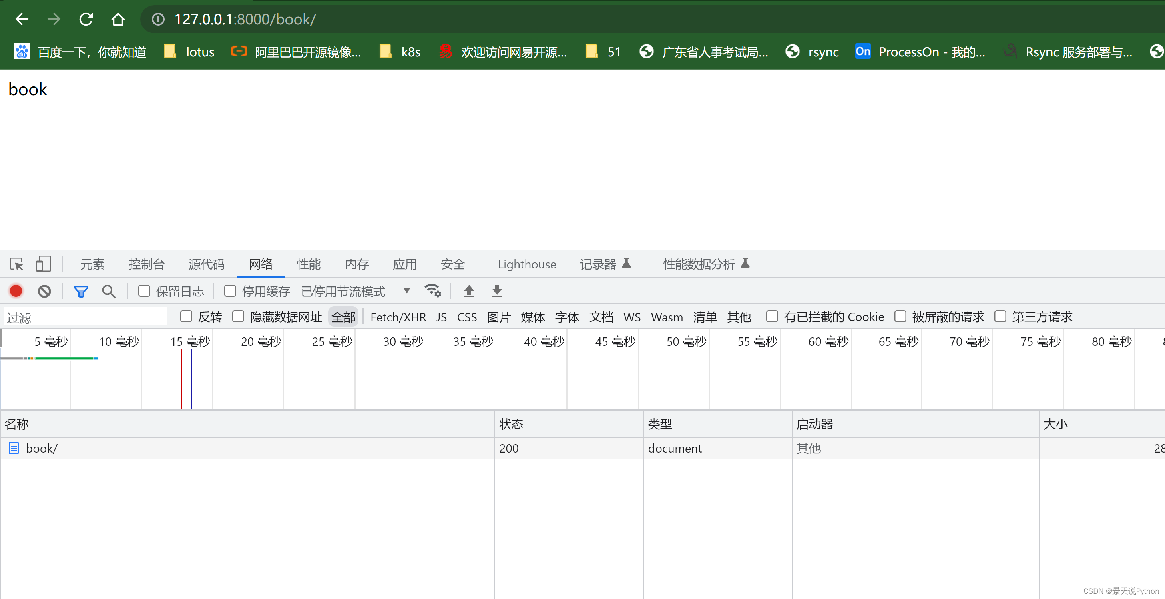1165x599 pixels.
Task: Export HAR file with download arrow icon
Action: coord(497,290)
